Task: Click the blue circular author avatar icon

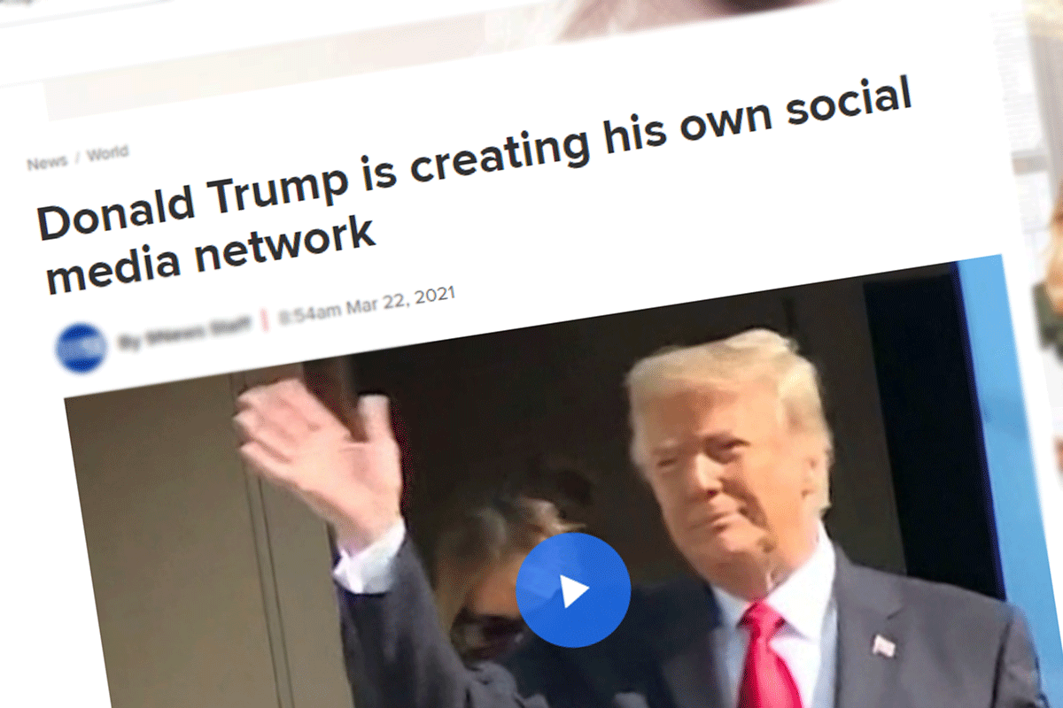Action: (x=81, y=348)
